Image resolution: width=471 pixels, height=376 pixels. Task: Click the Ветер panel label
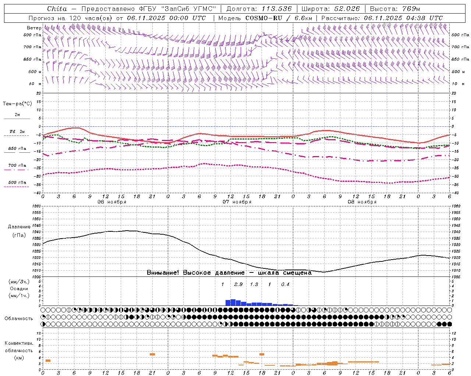pos(34,28)
